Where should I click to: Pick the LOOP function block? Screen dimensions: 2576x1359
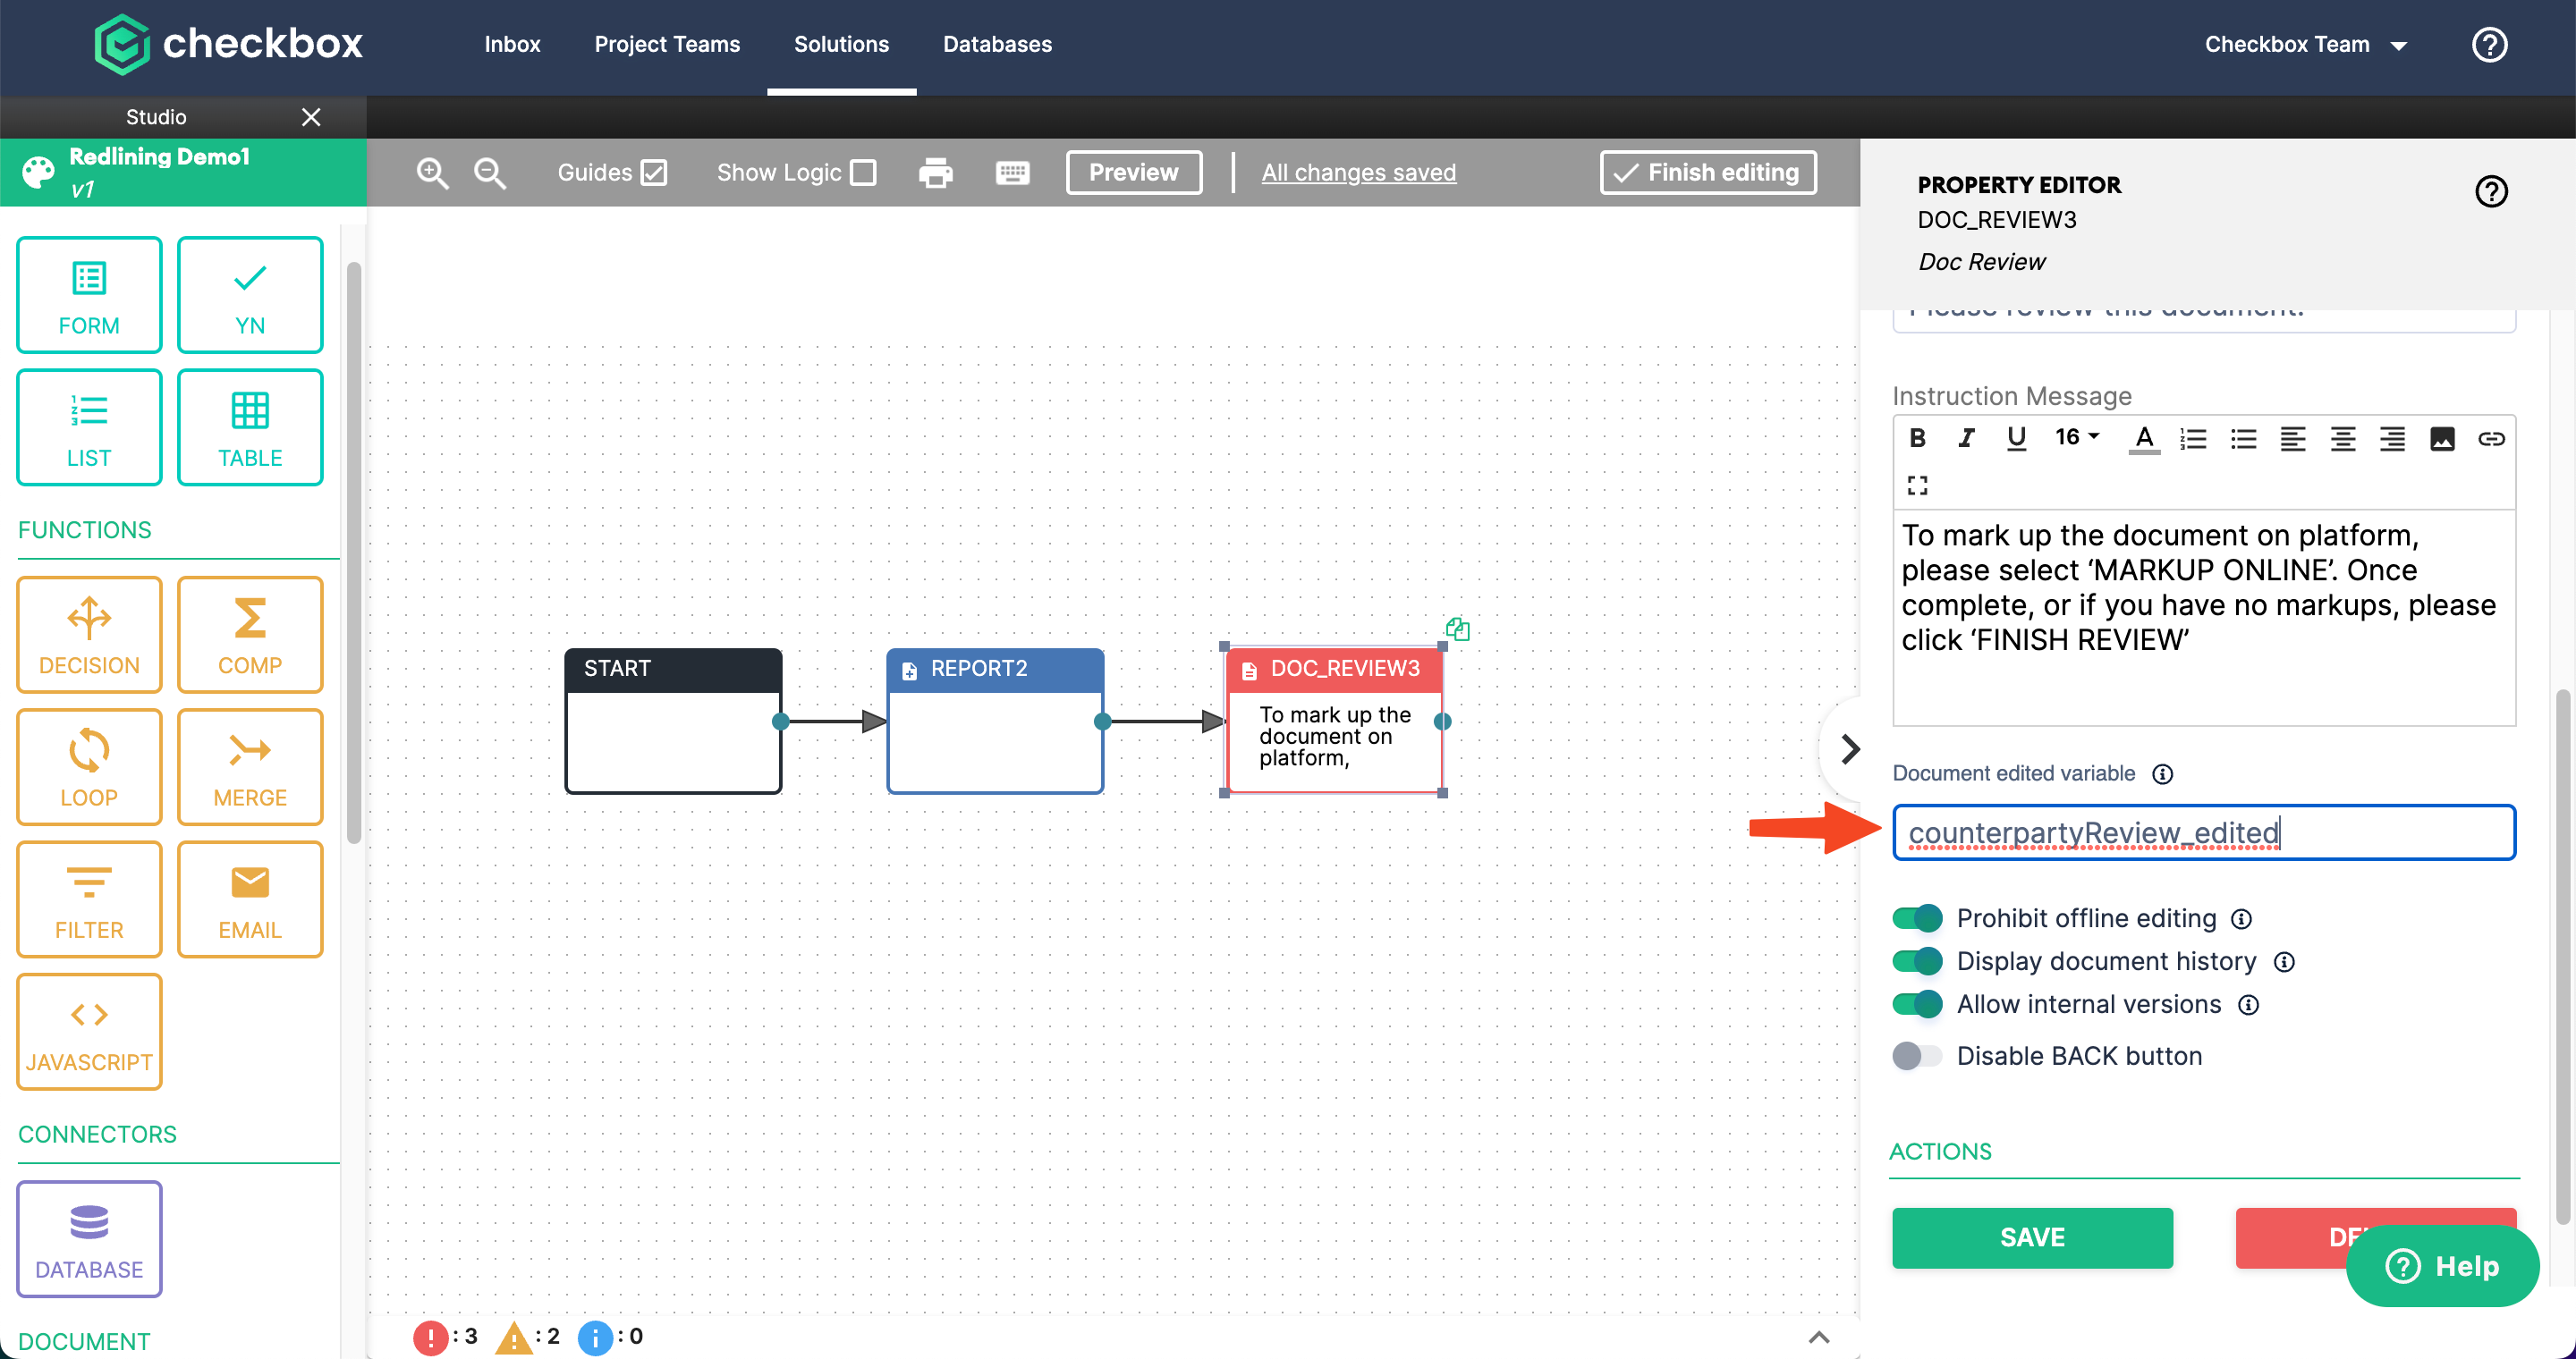pos(89,767)
